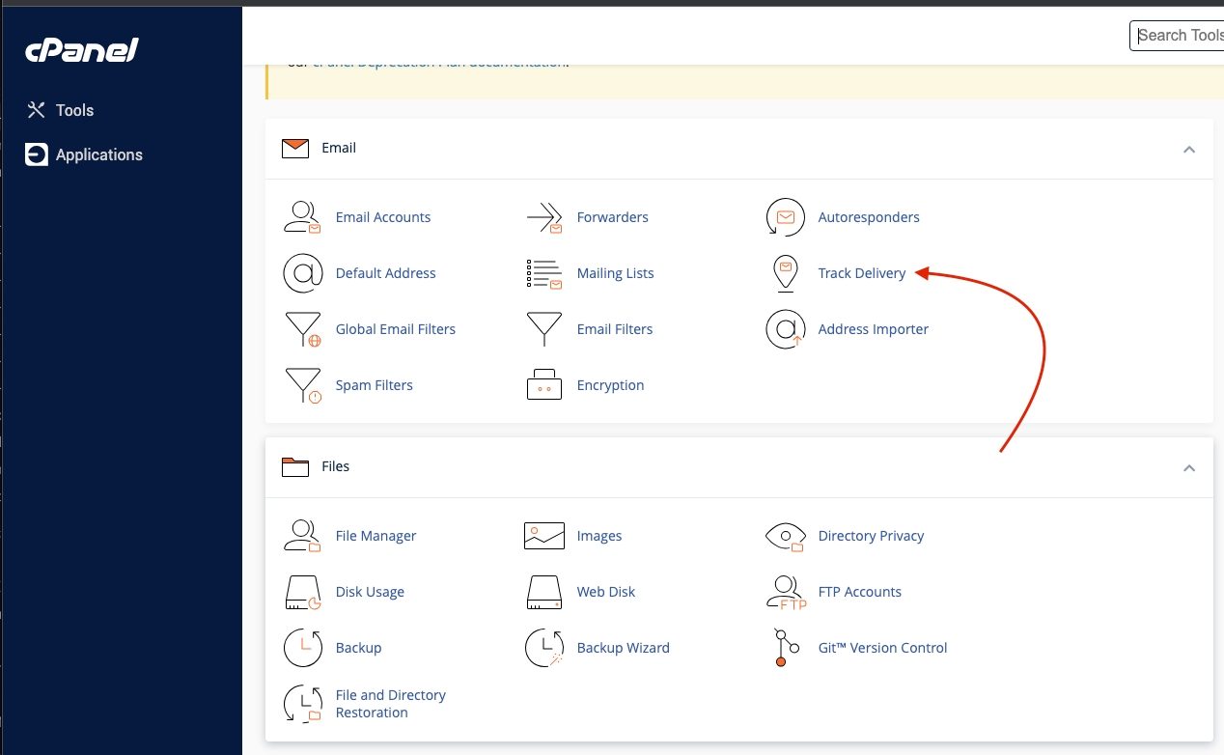Click the Email Accounts icon
1224x755 pixels.
302,217
